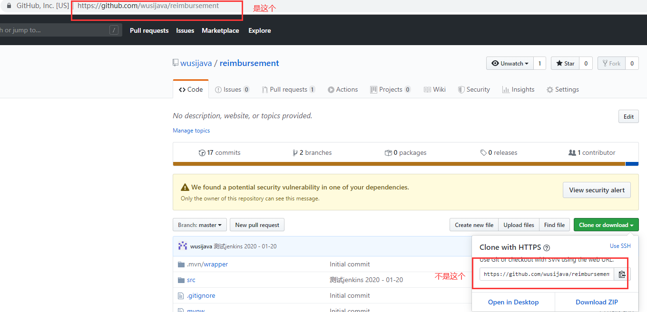Click the Manage topics link
647x312 pixels.
coord(191,131)
